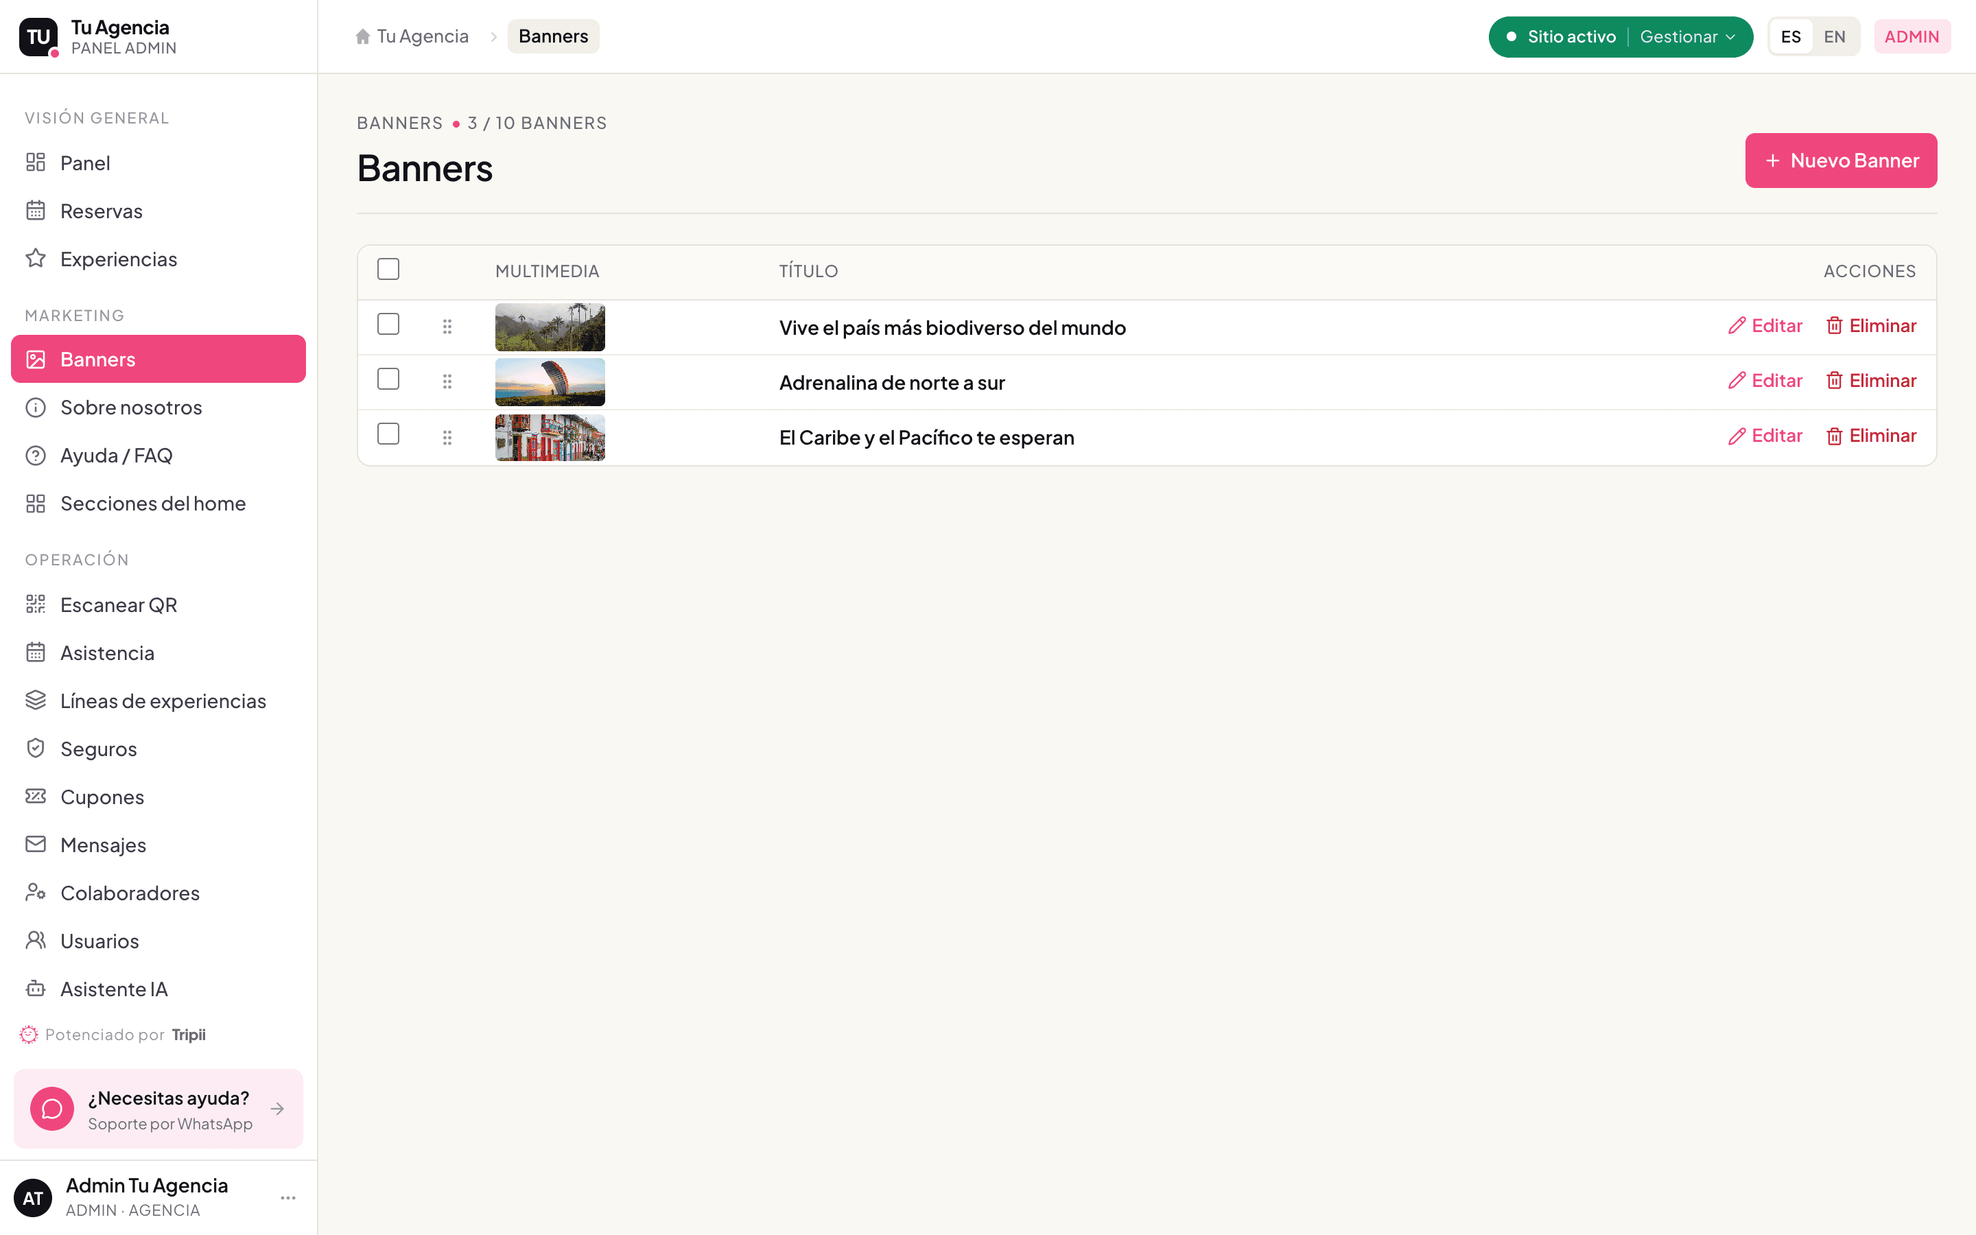Open the paraglider banner thumbnail
Viewport: 1976px width, 1235px height.
(x=550, y=381)
